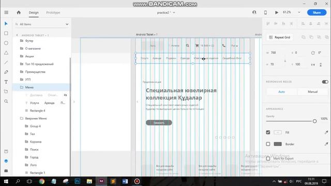Collapse the Меню group
The height and width of the screenshot is (186, 331).
coord(22,87)
